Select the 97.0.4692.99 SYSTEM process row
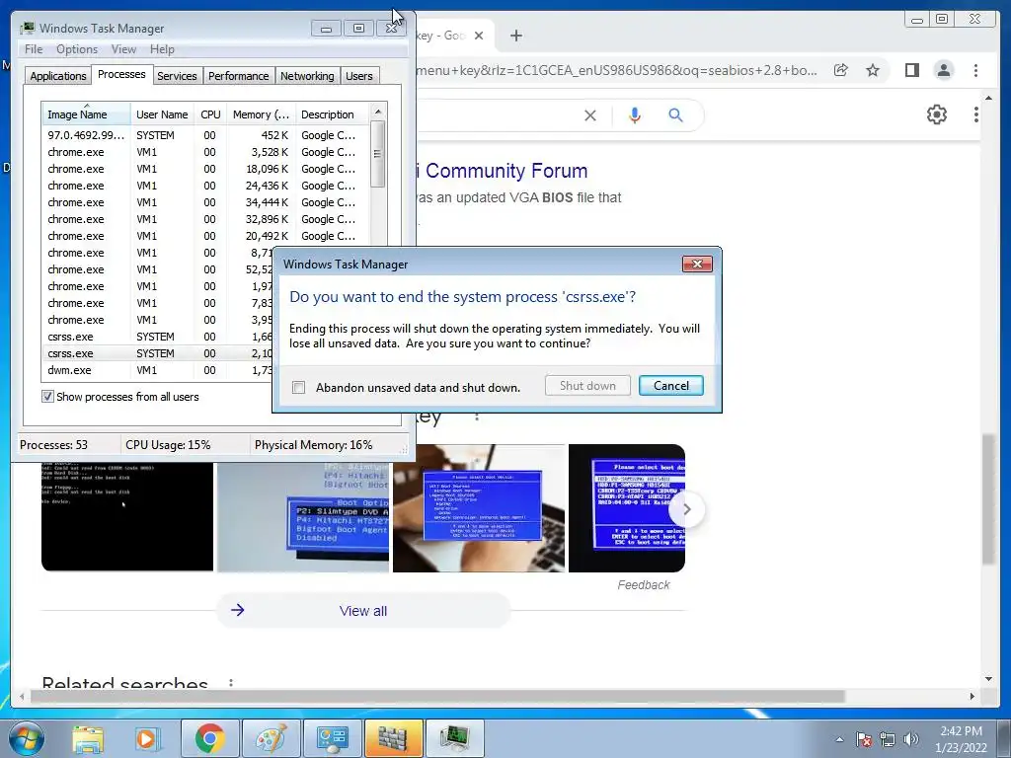The height and width of the screenshot is (758, 1011). tap(206, 135)
